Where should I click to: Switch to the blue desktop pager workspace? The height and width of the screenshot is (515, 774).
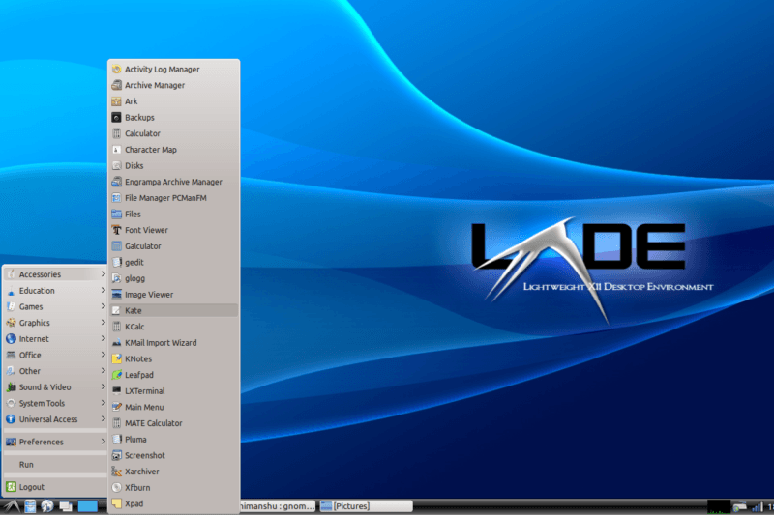[87, 506]
